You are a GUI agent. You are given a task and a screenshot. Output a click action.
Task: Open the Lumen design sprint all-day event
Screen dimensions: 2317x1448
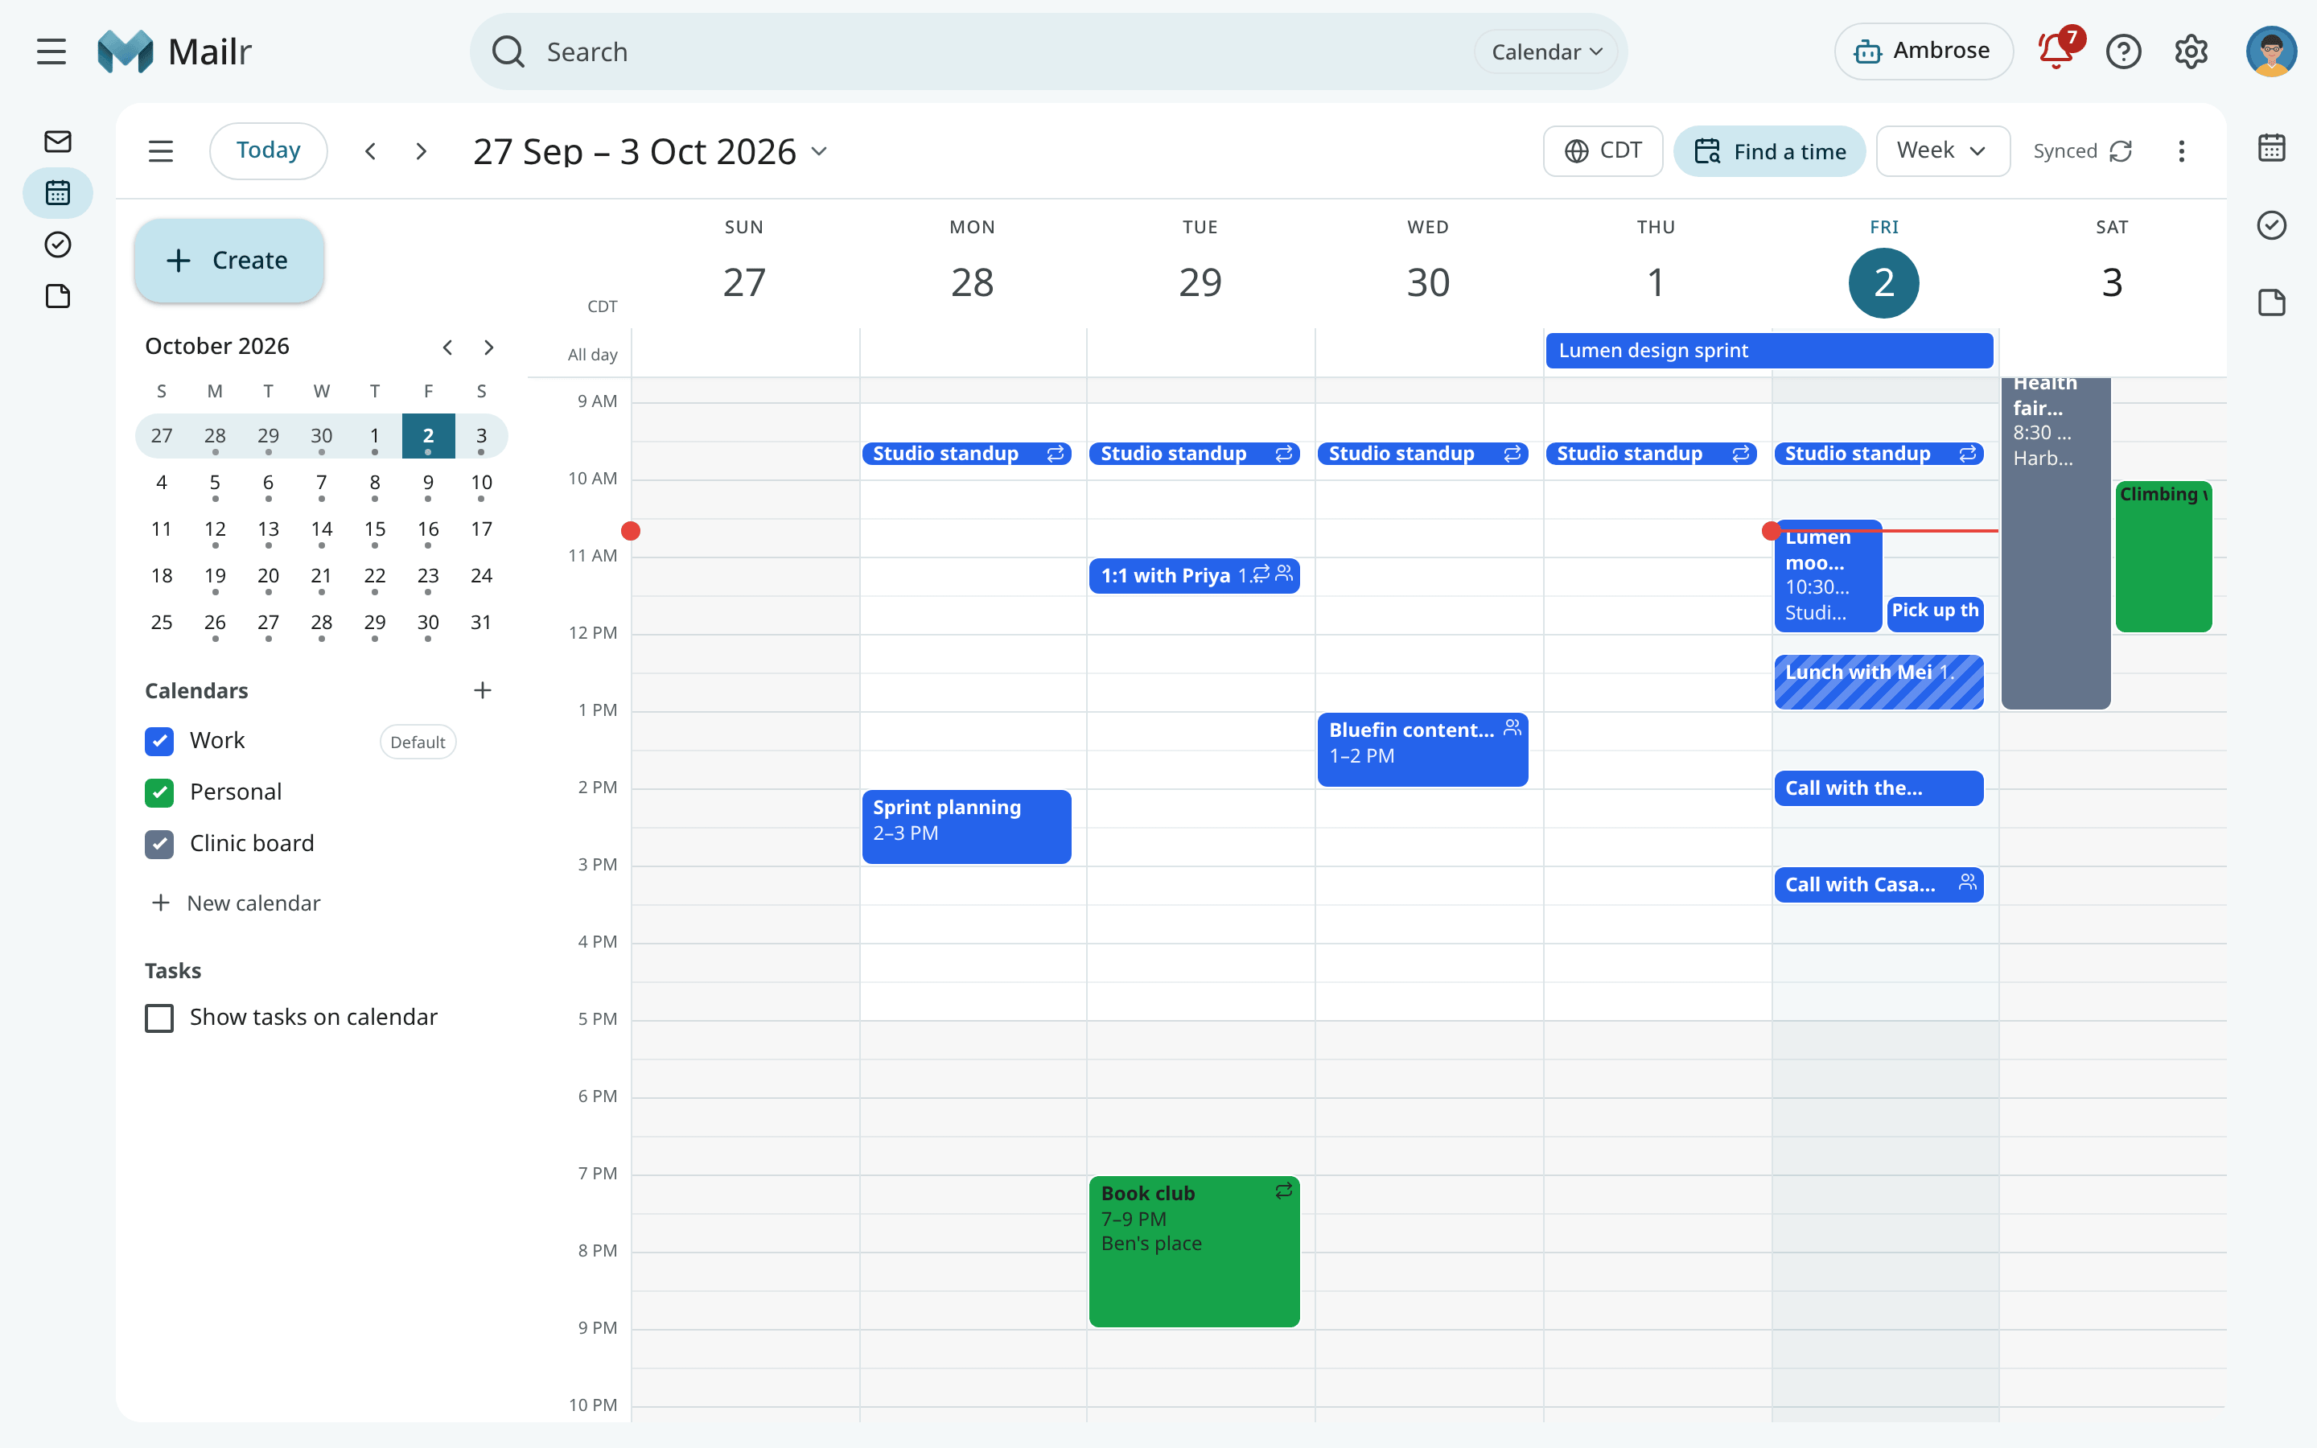(1769, 351)
